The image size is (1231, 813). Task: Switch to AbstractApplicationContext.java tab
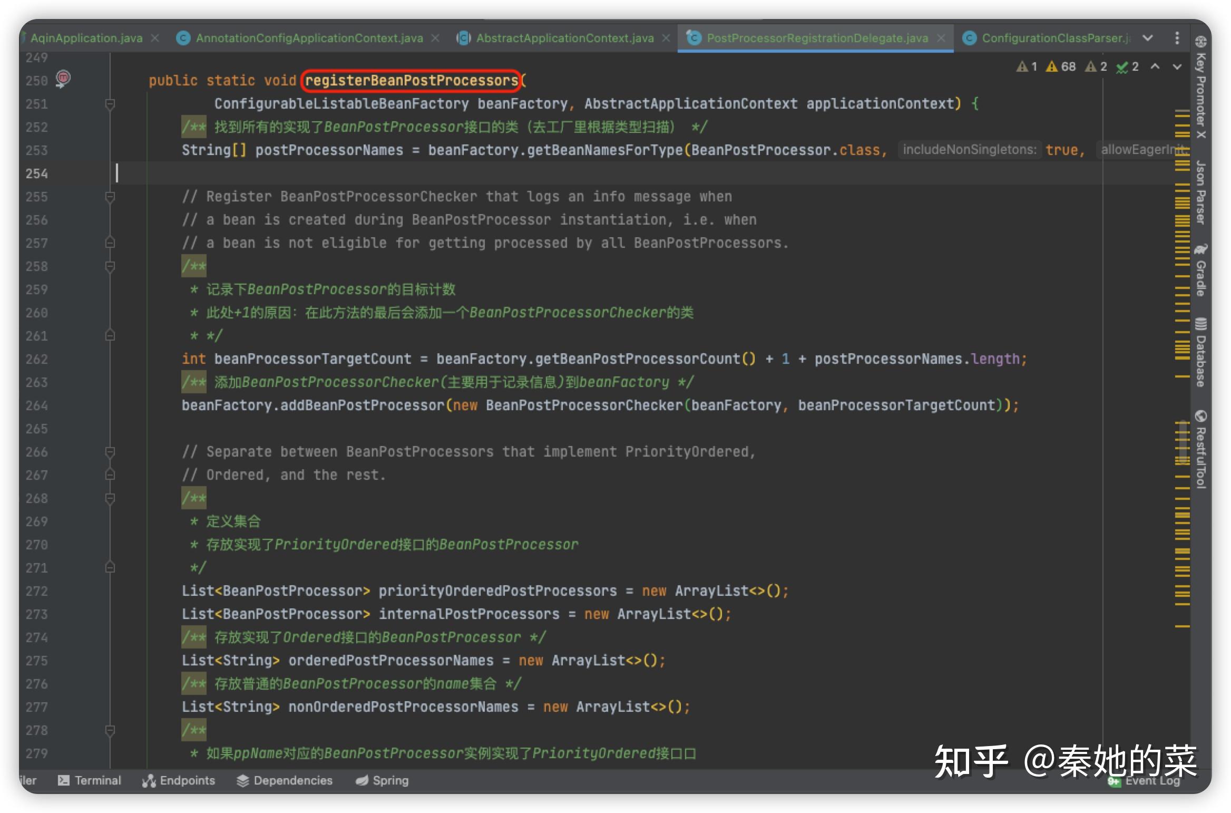(564, 37)
